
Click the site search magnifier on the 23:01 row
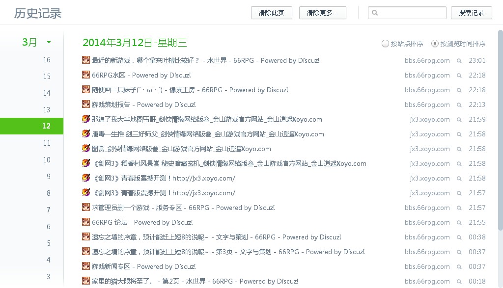[459, 61]
